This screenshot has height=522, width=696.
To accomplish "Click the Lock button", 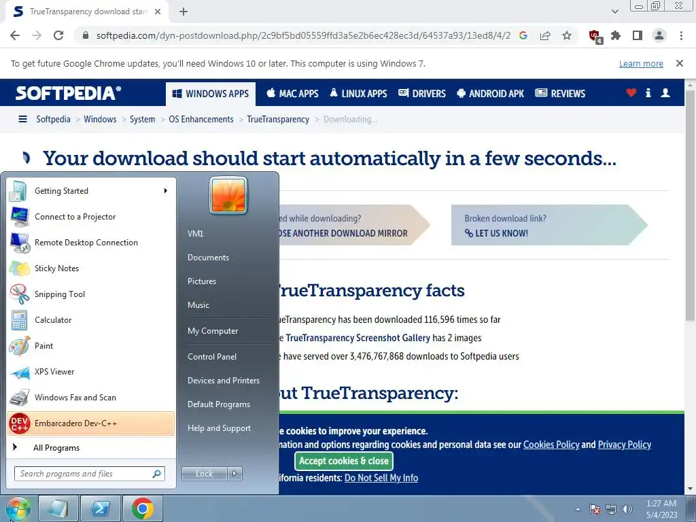I will coord(205,474).
